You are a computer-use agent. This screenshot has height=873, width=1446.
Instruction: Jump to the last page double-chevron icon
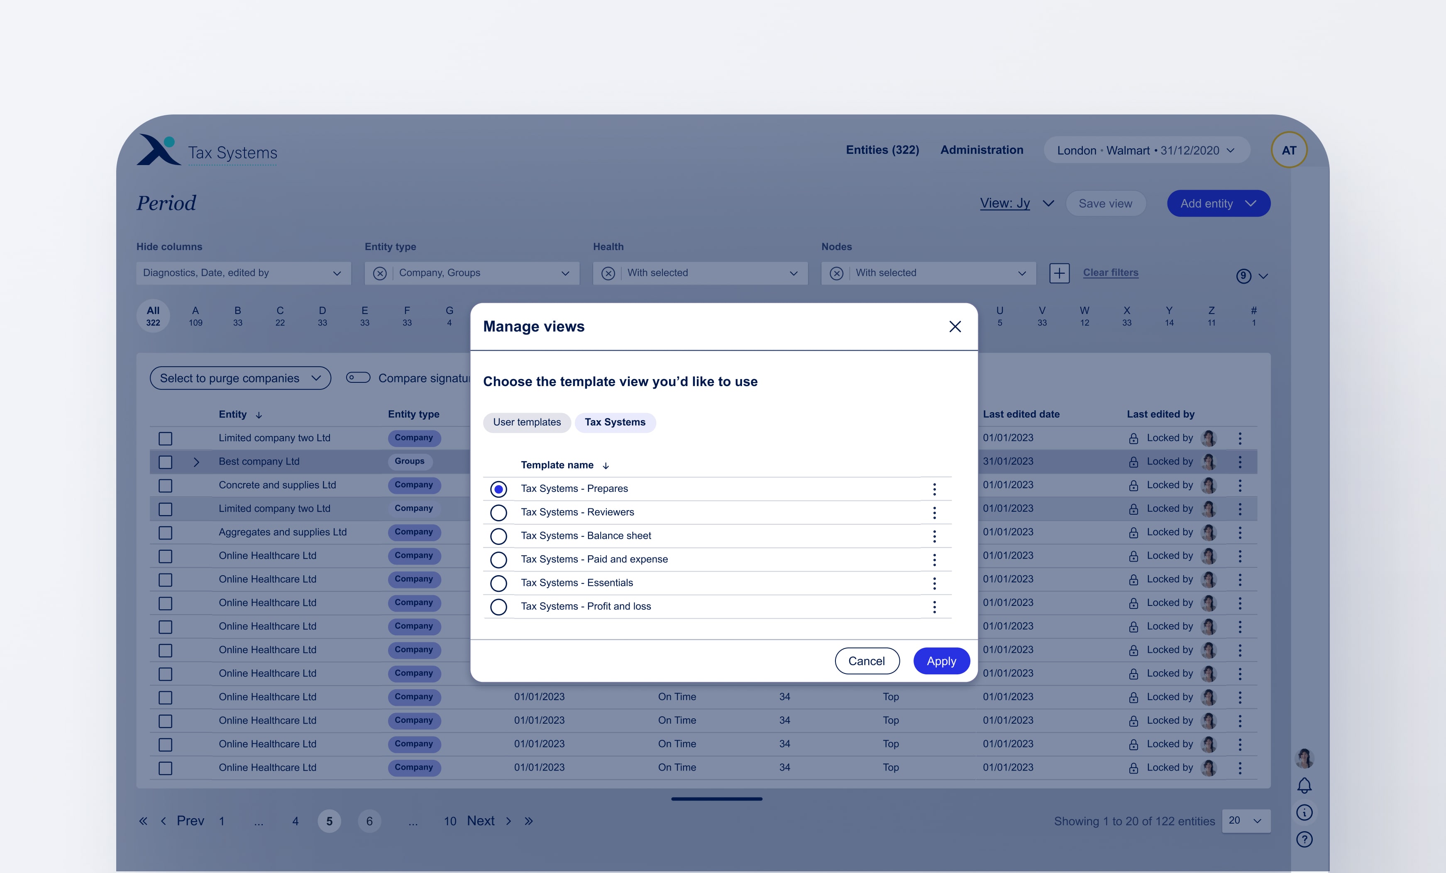point(529,821)
